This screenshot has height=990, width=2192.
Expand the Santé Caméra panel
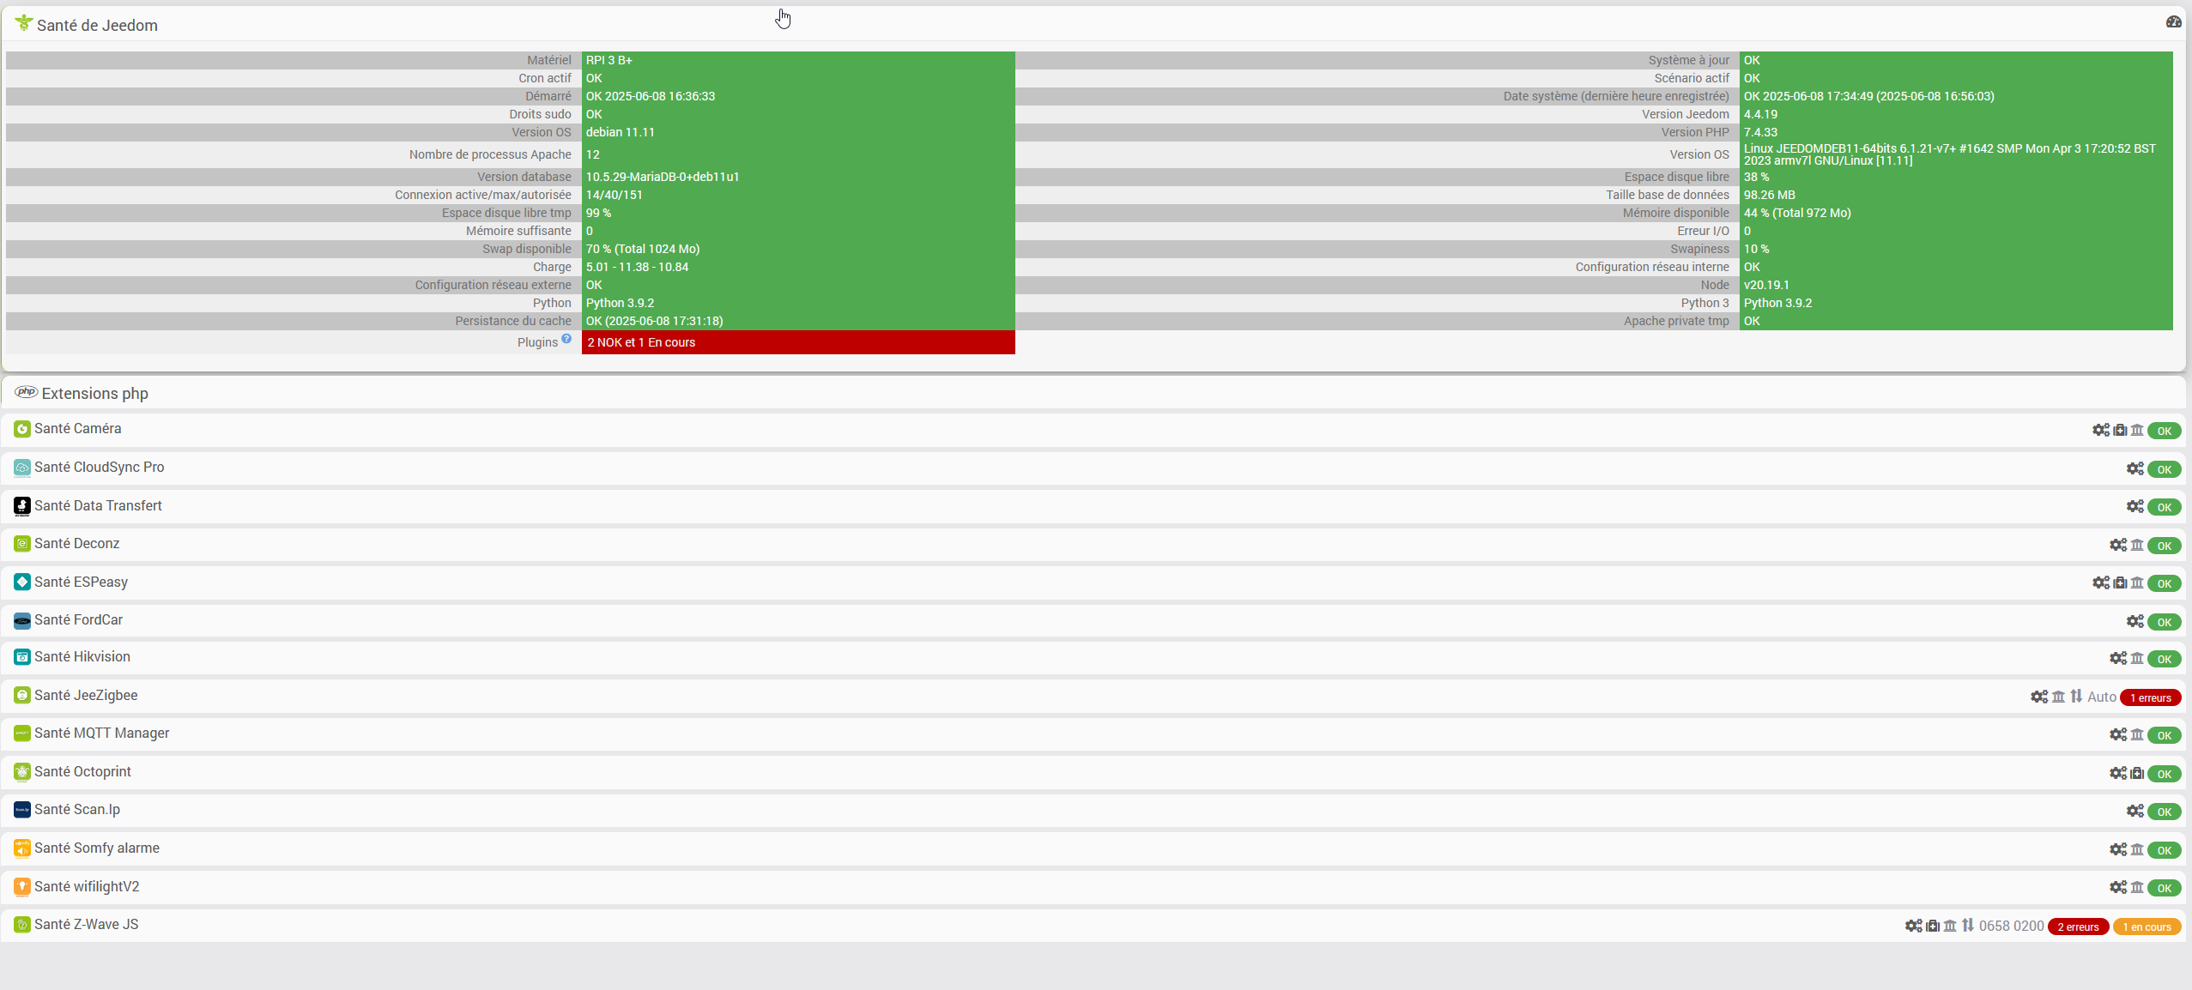[x=1093, y=430]
